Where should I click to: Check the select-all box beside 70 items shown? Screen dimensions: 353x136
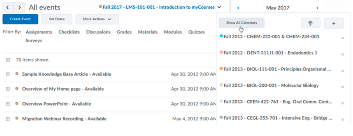(x=8, y=60)
